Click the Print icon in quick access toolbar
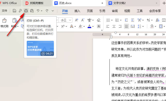Viewport: 166px width, 101px height. [x=26, y=11]
